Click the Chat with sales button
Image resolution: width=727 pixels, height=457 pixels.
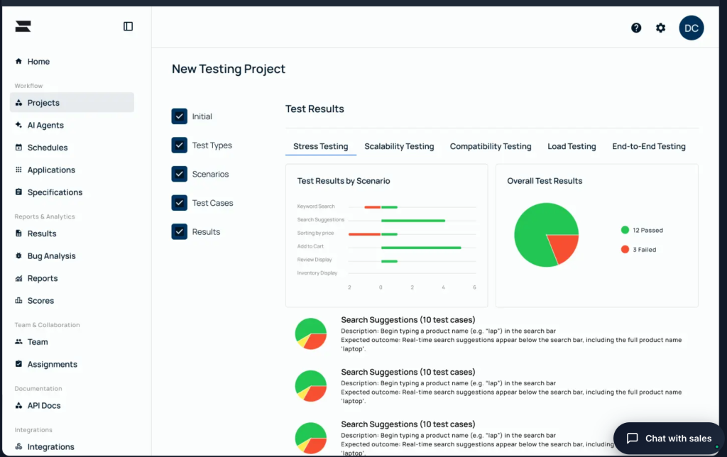[x=668, y=439]
